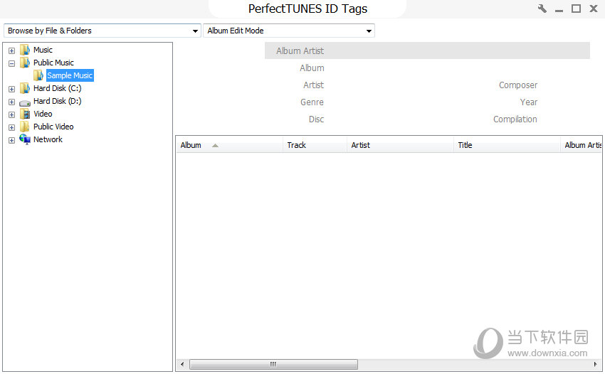Screen dimensions: 605x374
Task: Click the Genre field label
Action: click(x=312, y=102)
